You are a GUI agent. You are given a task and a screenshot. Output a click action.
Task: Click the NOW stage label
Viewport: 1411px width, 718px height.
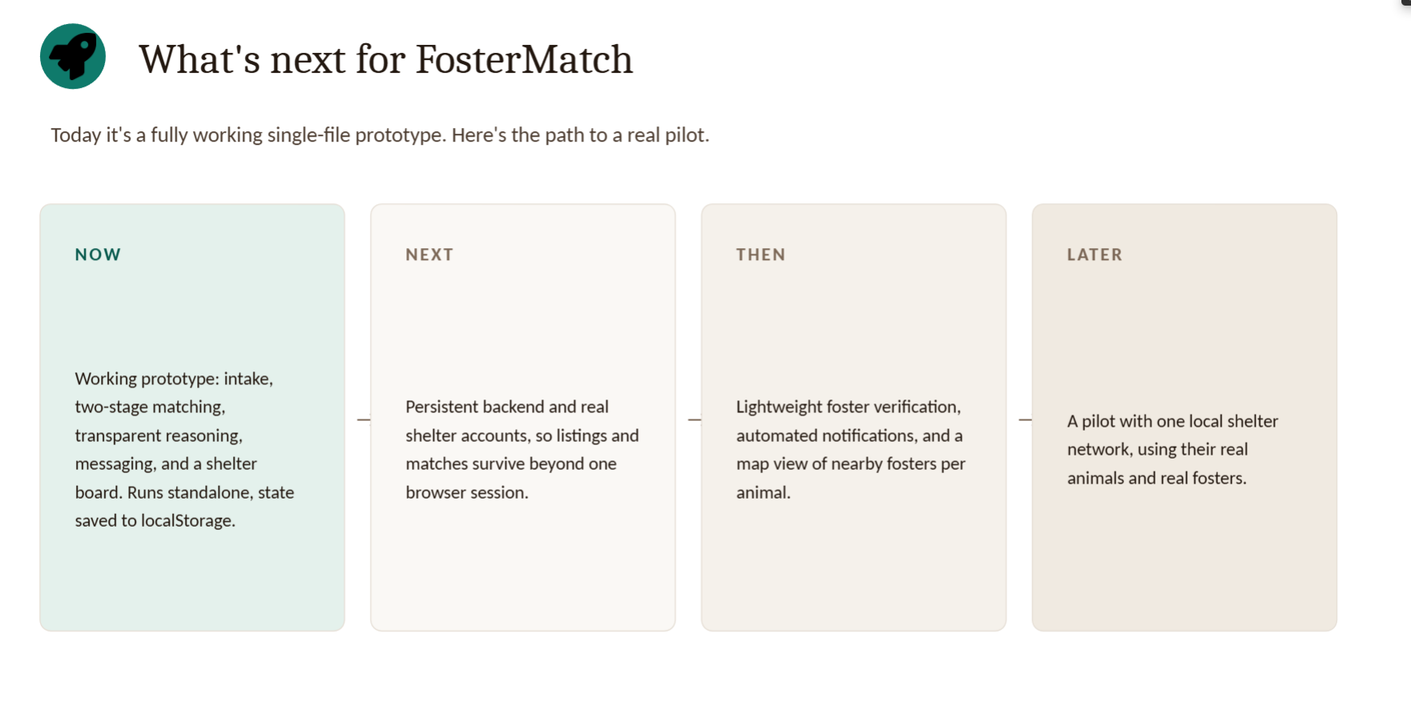(x=98, y=255)
